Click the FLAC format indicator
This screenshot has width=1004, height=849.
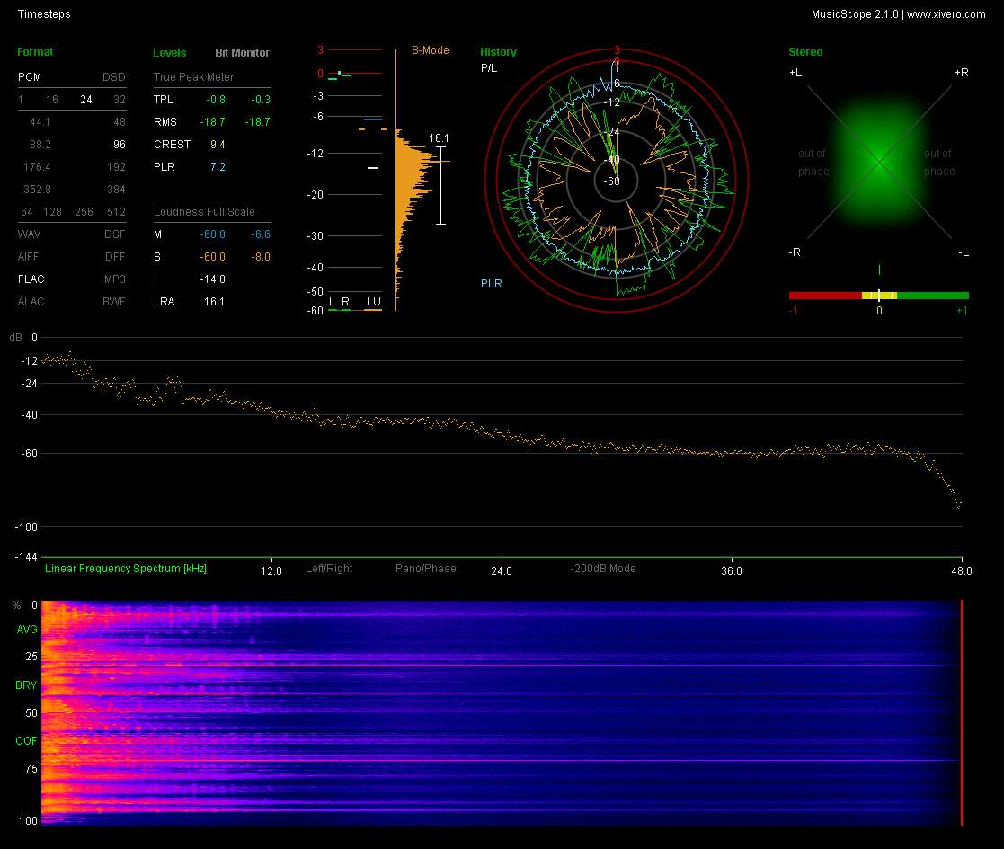click(31, 279)
